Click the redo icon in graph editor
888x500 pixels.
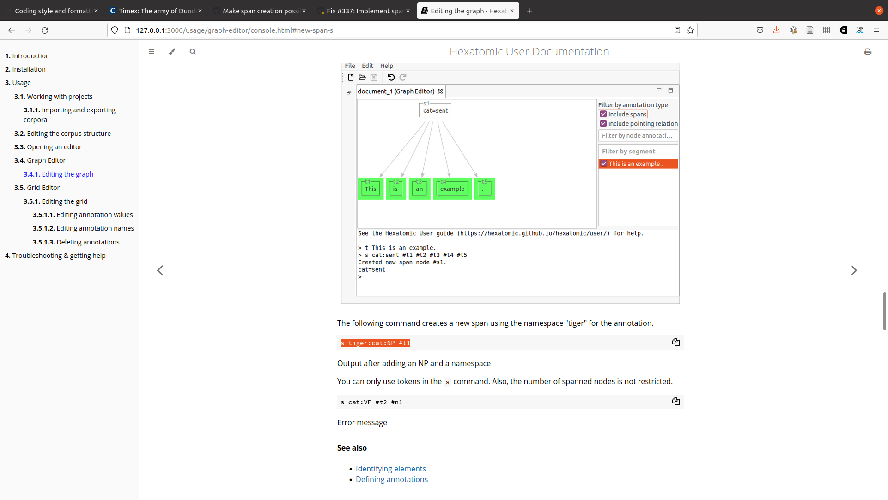click(x=402, y=77)
